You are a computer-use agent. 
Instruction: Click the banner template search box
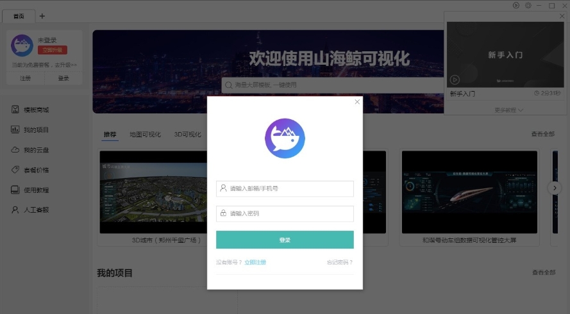[333, 85]
